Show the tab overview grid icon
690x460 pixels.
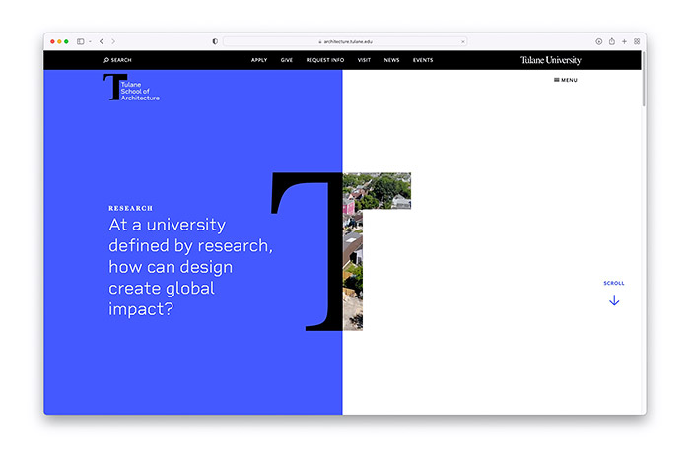pyautogui.click(x=637, y=41)
